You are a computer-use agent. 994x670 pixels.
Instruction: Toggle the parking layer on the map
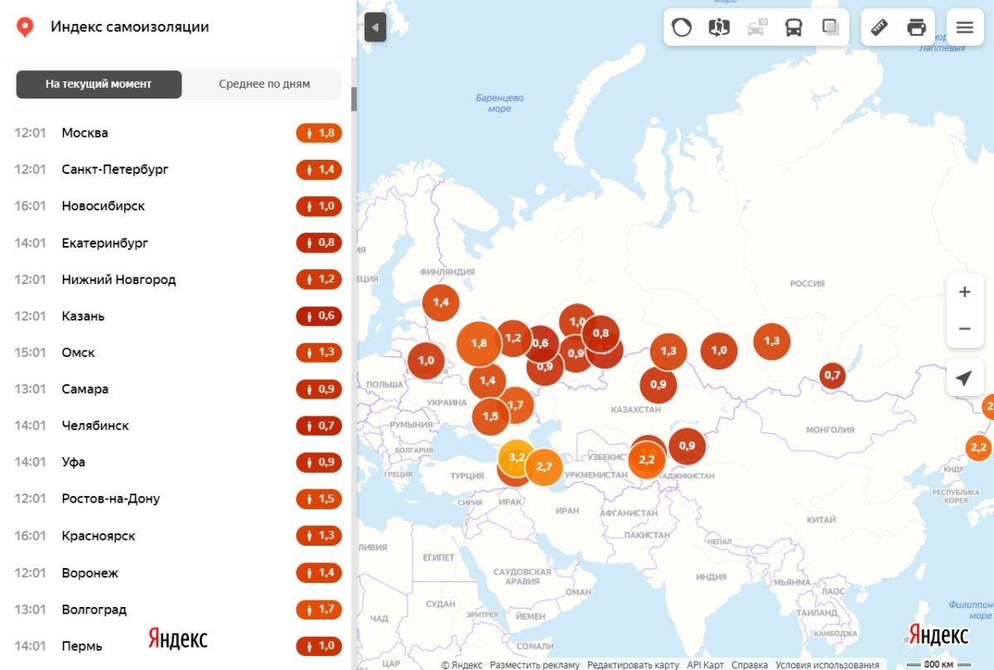click(756, 27)
